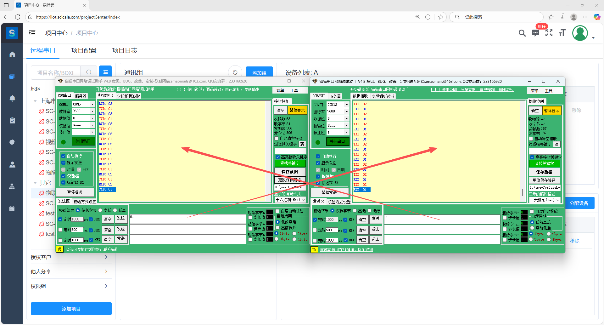Toggle fullscreen mode icon in header
The image size is (604, 325).
click(x=549, y=33)
